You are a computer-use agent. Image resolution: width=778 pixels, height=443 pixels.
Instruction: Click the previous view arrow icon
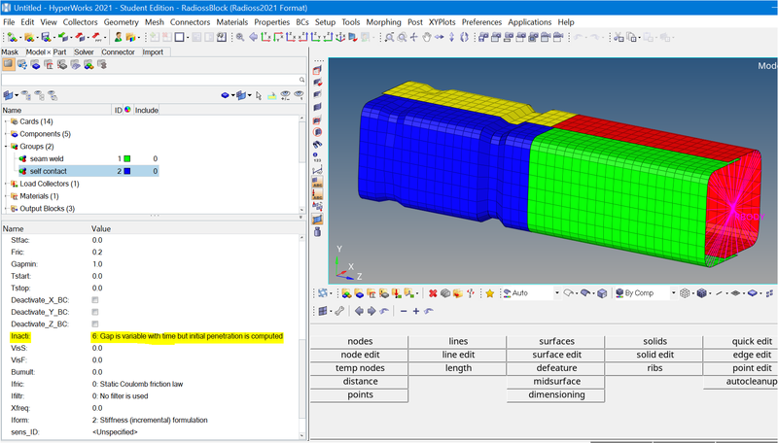[254, 37]
